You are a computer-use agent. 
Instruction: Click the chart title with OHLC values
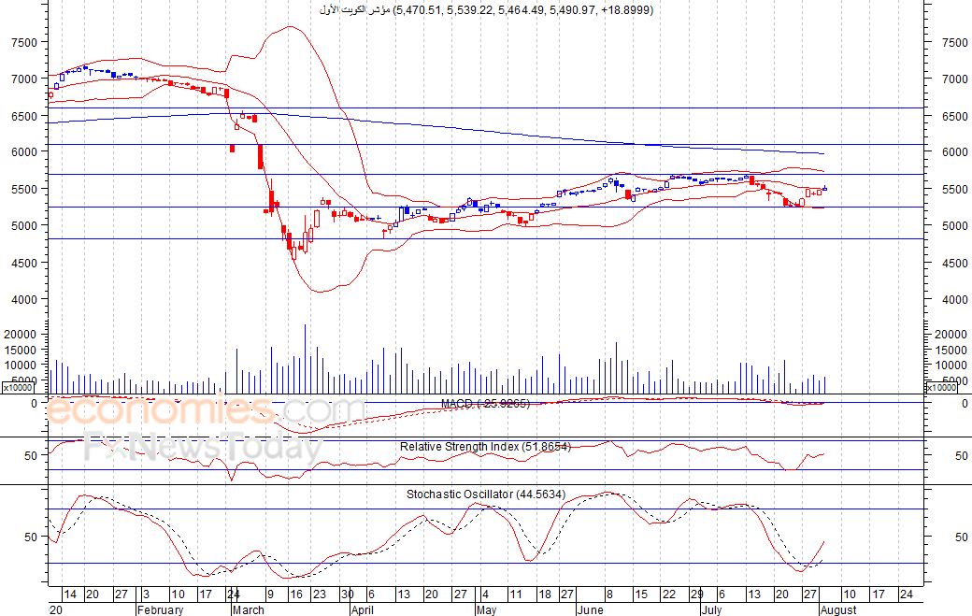click(x=487, y=10)
